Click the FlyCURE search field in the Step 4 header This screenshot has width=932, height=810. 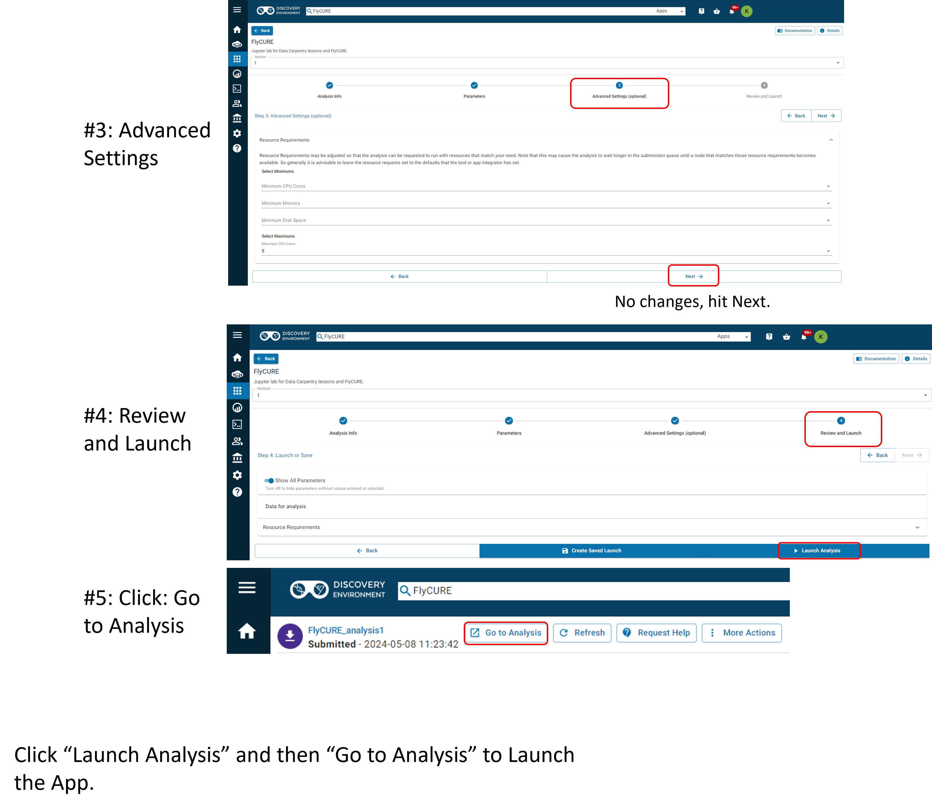click(516, 337)
